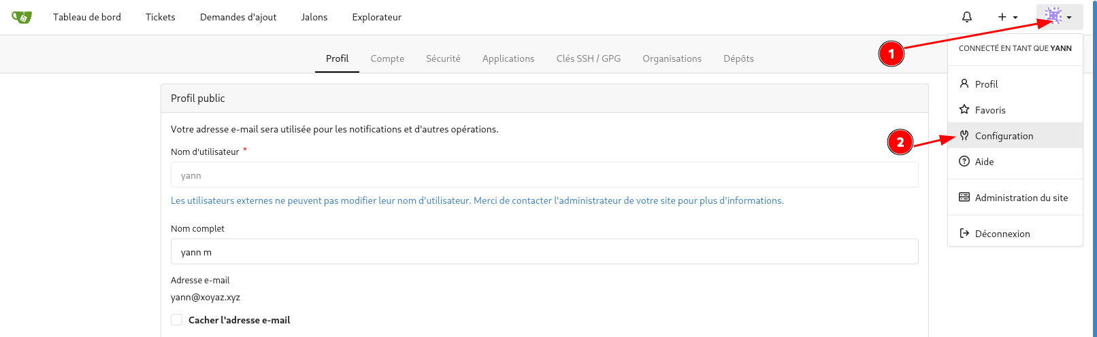Click the user avatar icon
The height and width of the screenshot is (337, 1097).
[x=1053, y=16]
